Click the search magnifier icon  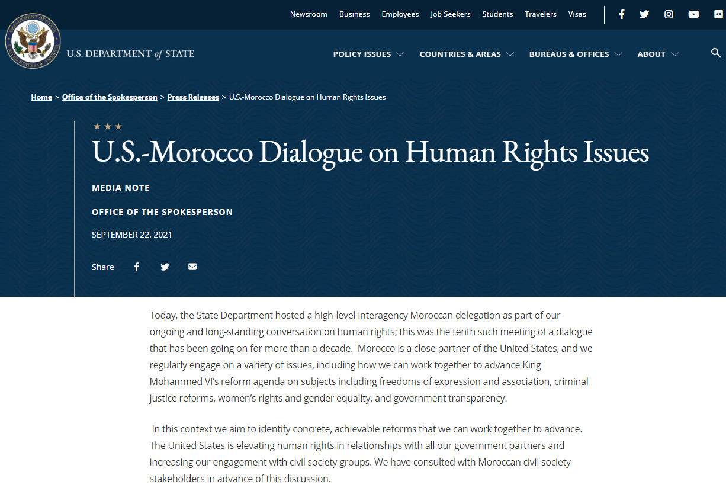(716, 53)
